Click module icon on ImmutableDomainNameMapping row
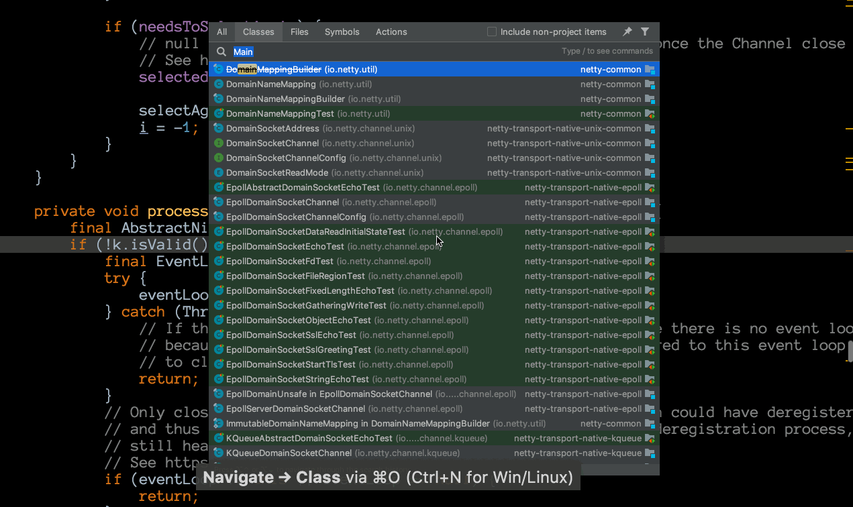853x507 pixels. (x=650, y=423)
